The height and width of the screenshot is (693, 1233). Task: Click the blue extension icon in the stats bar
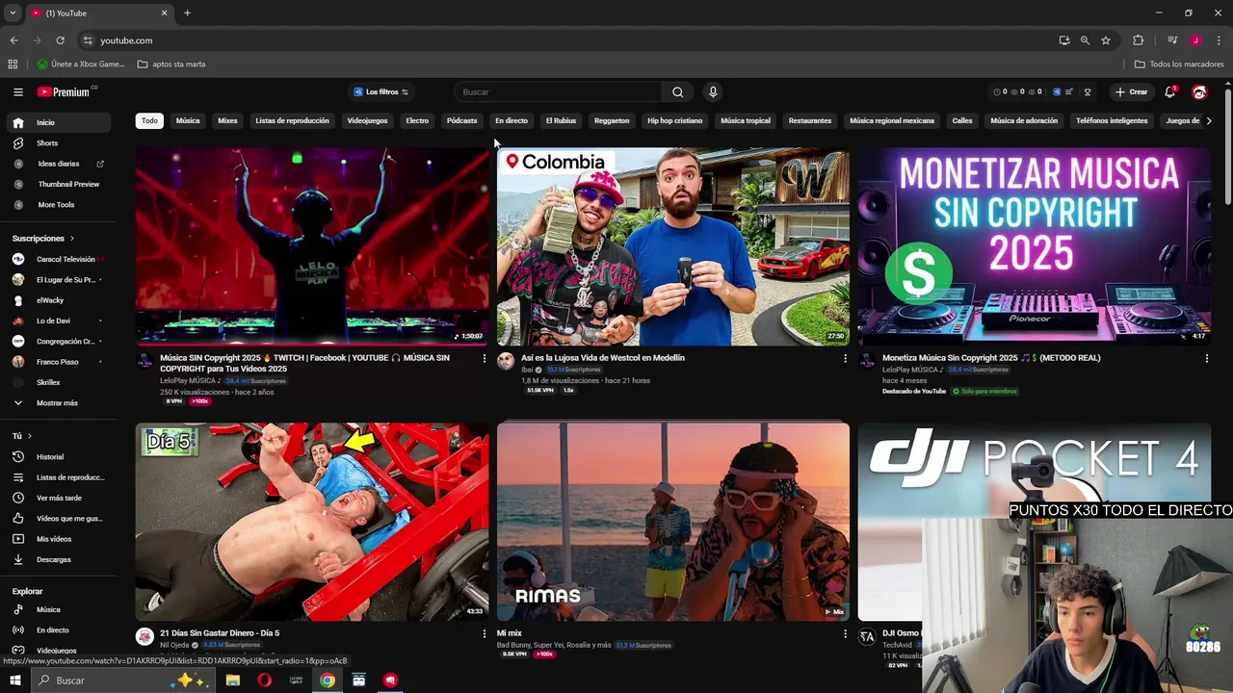1057,92
